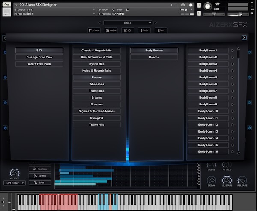
Task: Click the KEY randomize button
Action: 144,30
